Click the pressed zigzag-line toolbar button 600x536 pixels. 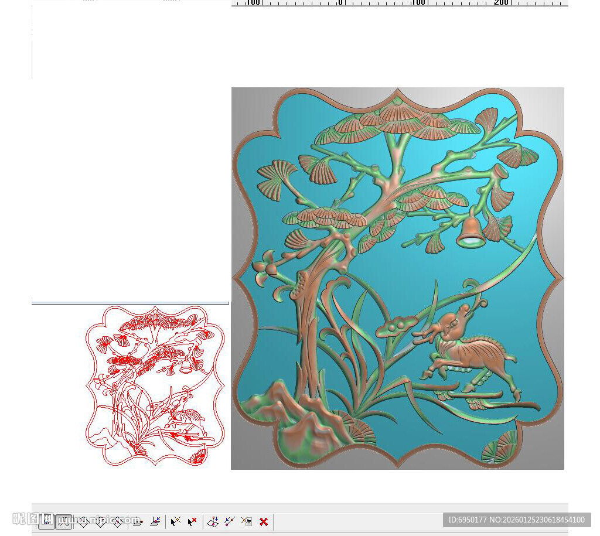(63, 521)
